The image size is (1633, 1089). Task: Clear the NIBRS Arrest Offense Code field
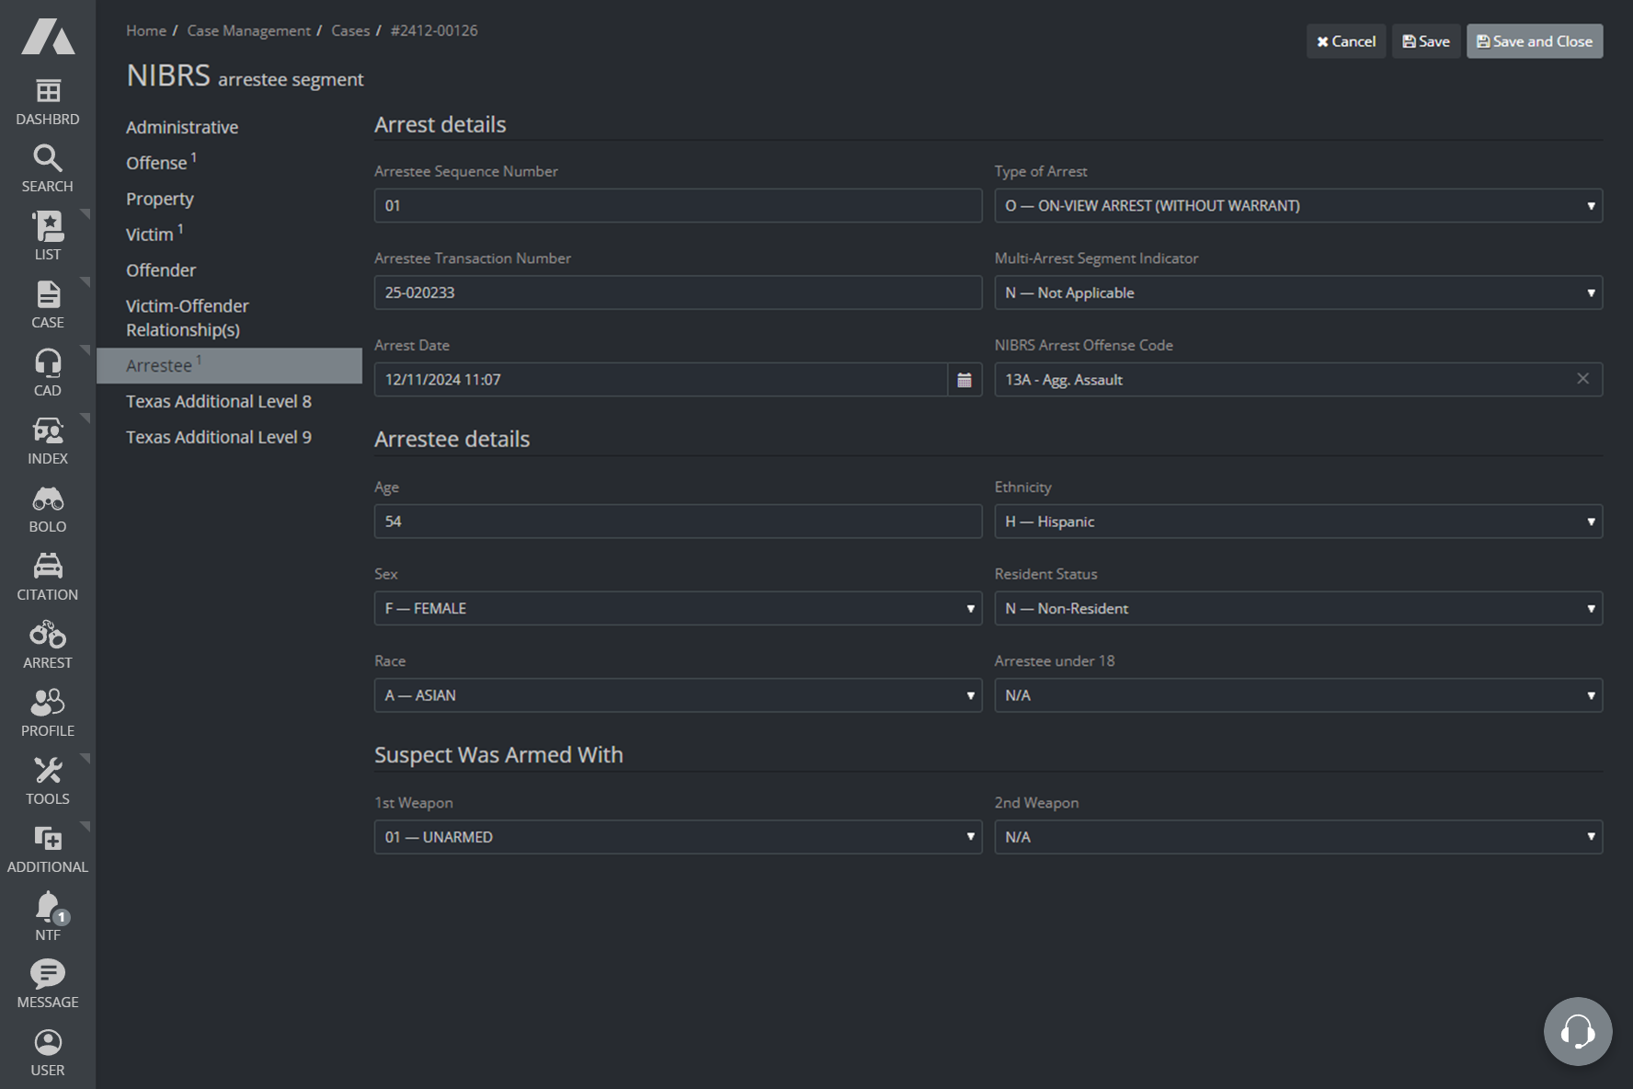pyautogui.click(x=1583, y=378)
